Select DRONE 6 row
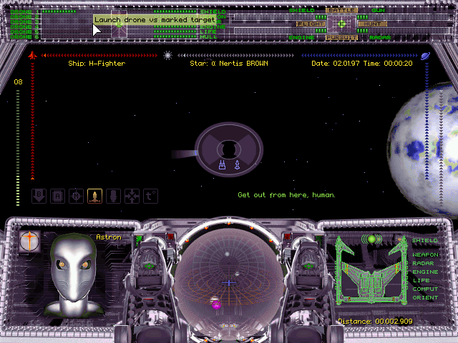 tap(25, 36)
